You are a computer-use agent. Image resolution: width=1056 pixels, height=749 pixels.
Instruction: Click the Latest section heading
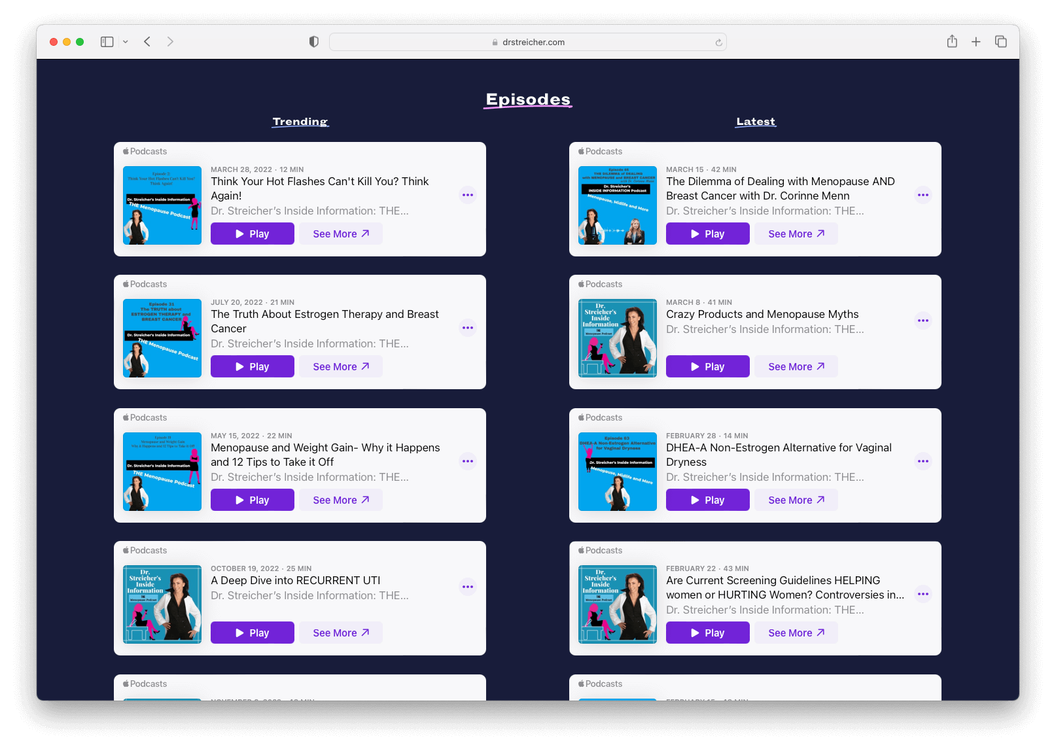pyautogui.click(x=756, y=122)
